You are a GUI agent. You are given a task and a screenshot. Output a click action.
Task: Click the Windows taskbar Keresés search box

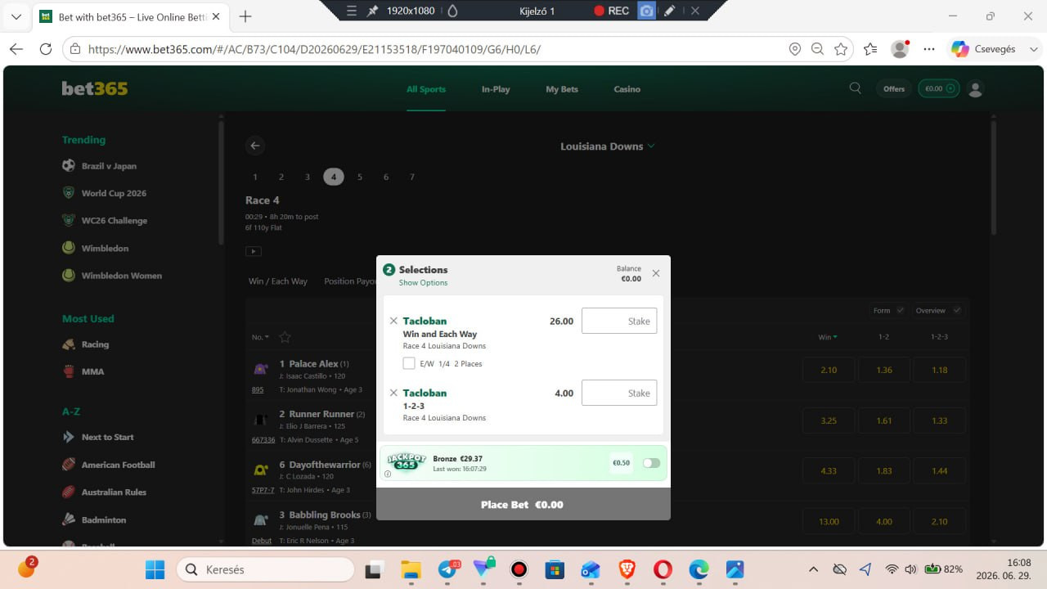click(266, 569)
